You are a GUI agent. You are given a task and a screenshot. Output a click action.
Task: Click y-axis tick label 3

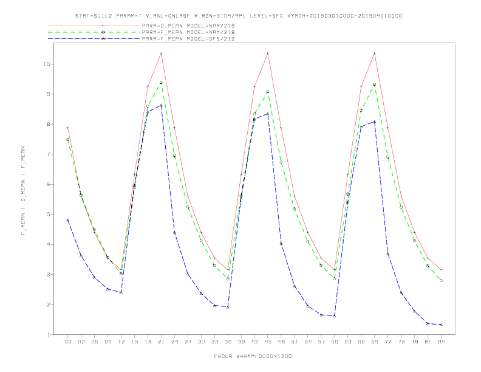pyautogui.click(x=48, y=274)
